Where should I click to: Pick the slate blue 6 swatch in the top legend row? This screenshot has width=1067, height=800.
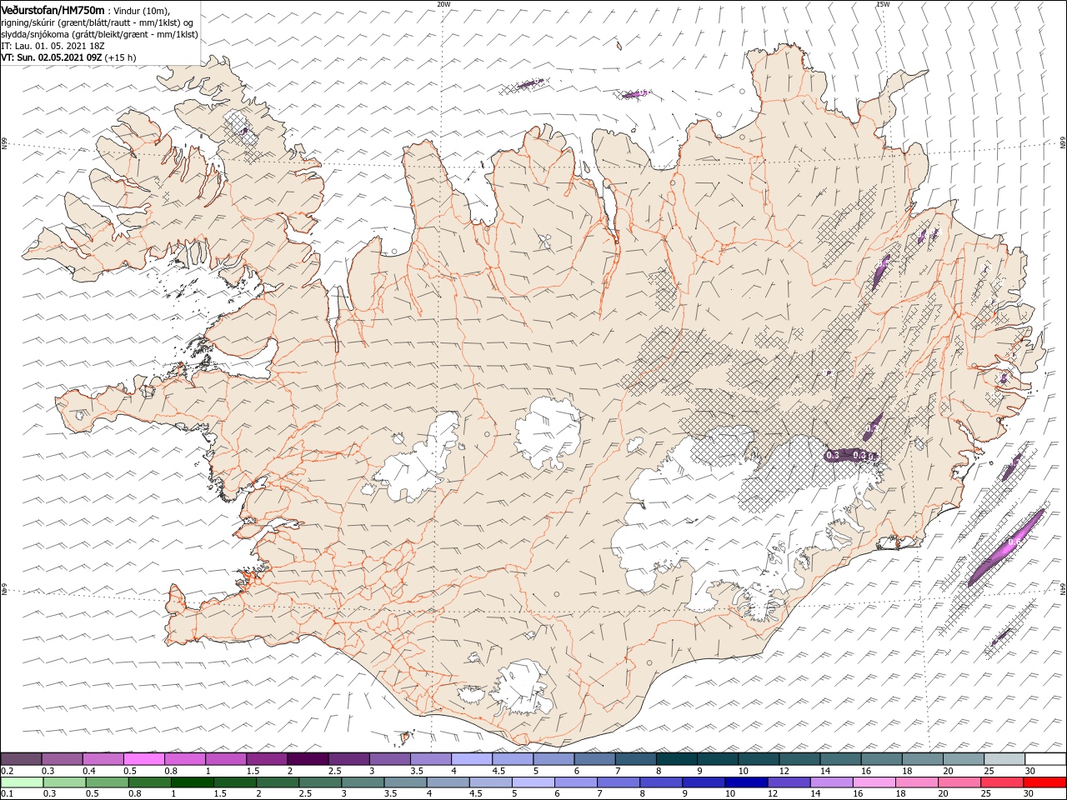(594, 759)
